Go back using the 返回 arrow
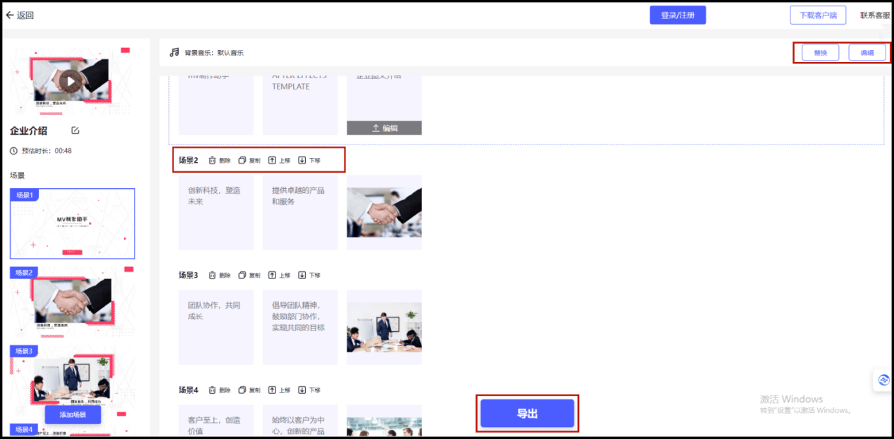The height and width of the screenshot is (439, 894). click(20, 15)
